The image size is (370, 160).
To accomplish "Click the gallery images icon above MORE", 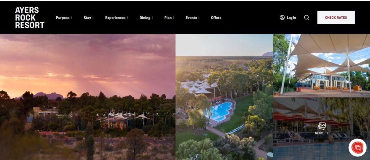I will click(322, 126).
